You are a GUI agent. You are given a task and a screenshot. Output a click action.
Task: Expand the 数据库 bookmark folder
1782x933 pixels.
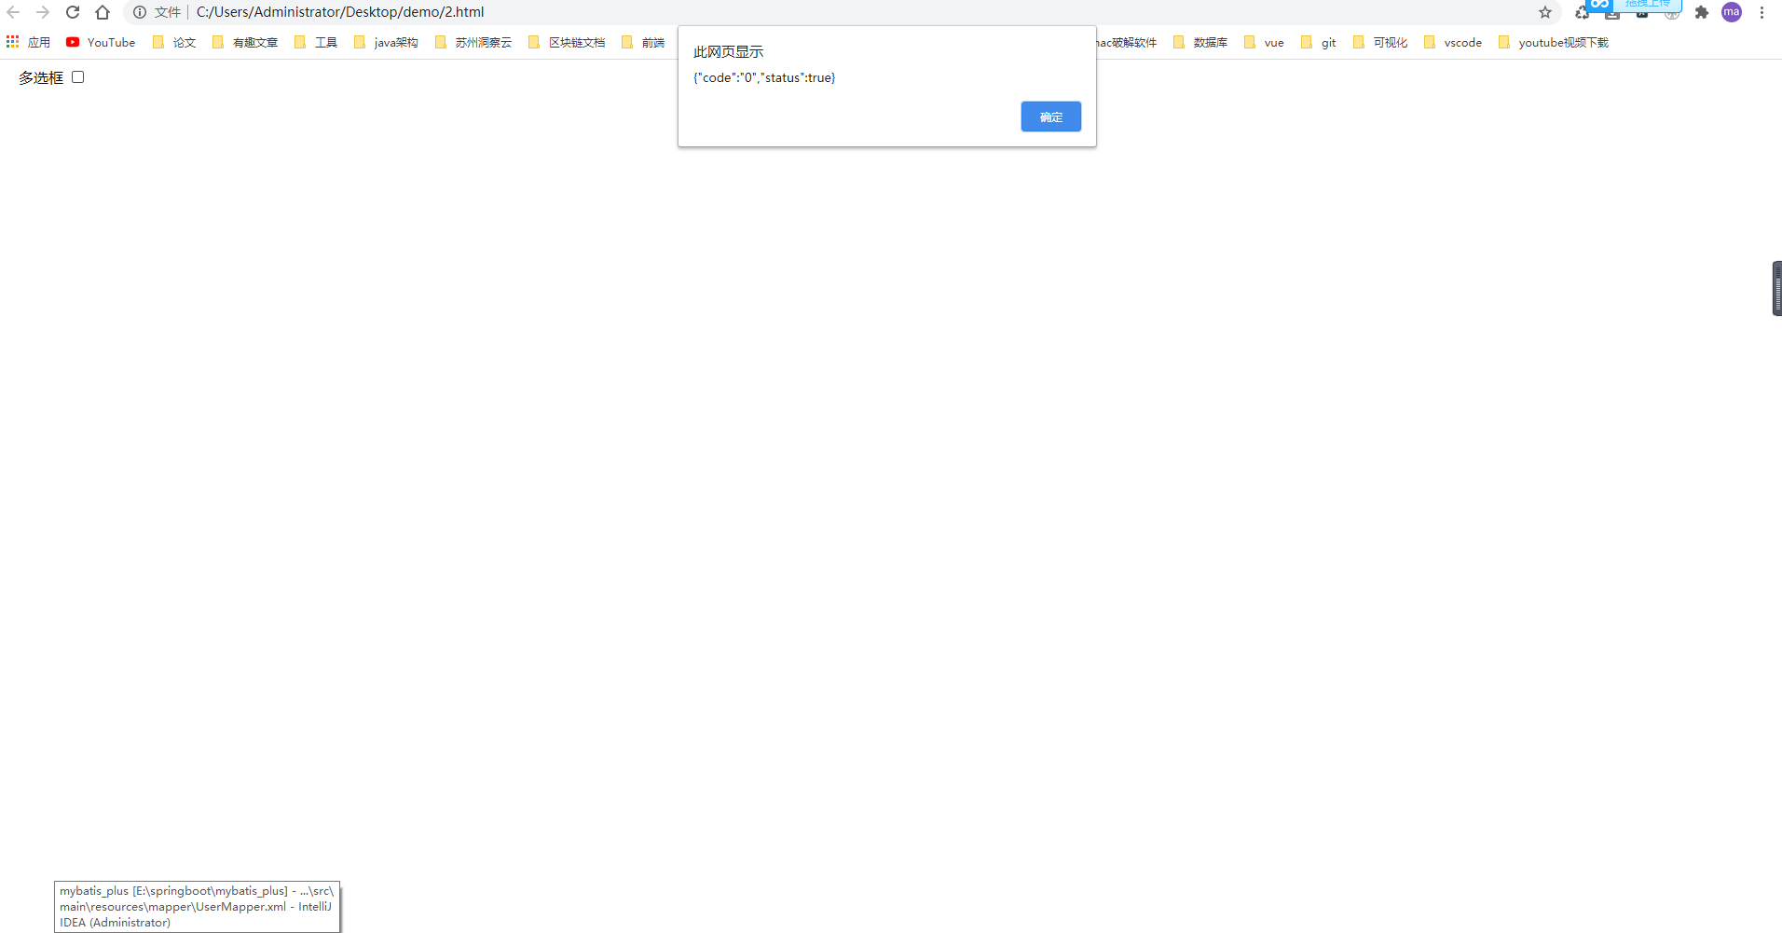coord(1209,42)
